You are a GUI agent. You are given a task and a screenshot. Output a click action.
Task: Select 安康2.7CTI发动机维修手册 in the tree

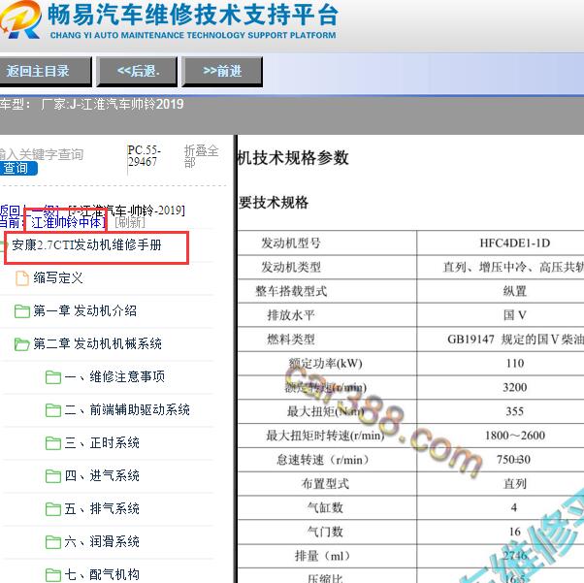[x=86, y=245]
